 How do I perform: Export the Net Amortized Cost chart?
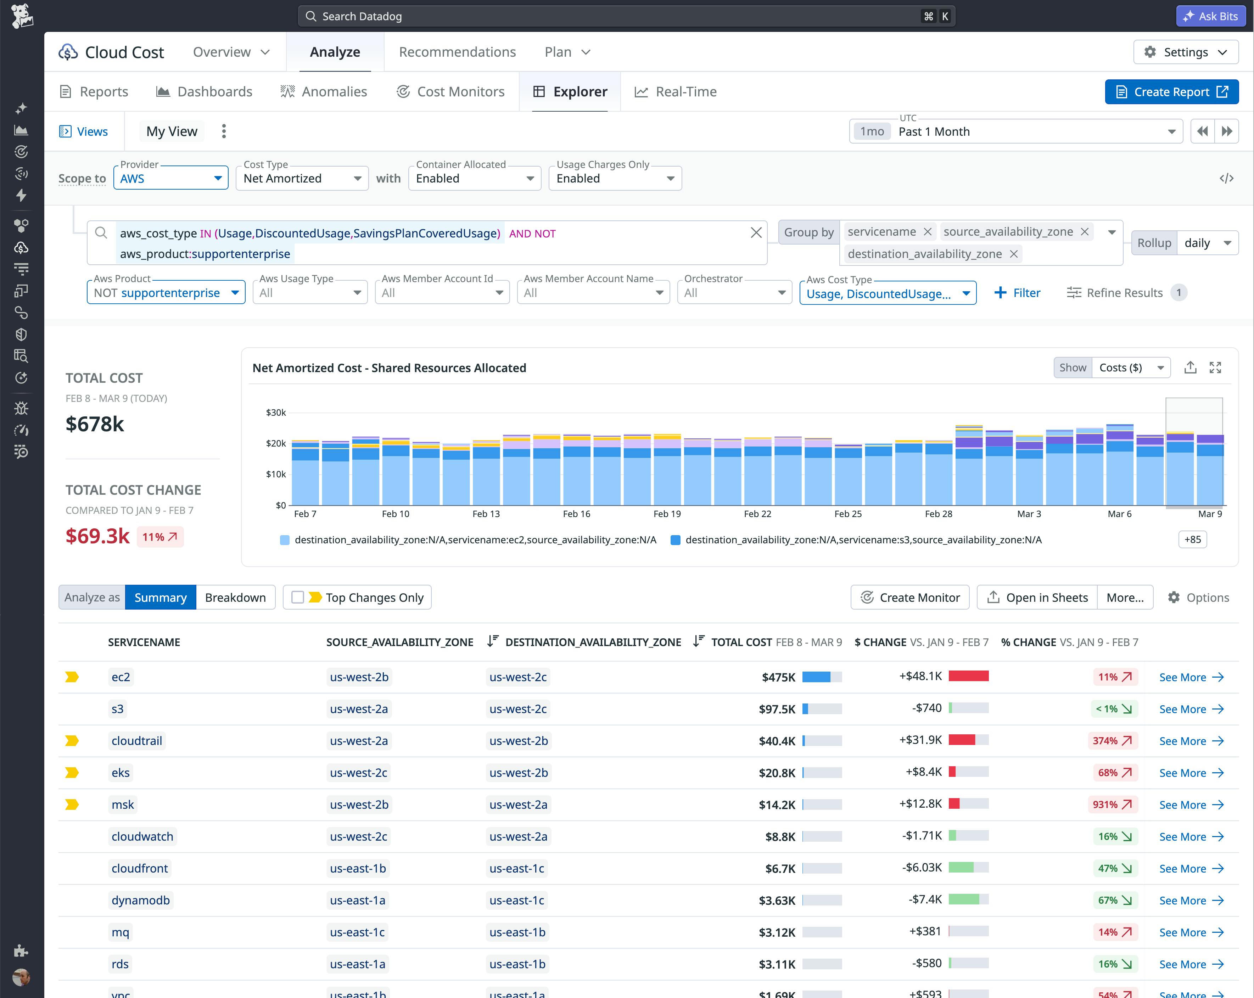[1190, 367]
